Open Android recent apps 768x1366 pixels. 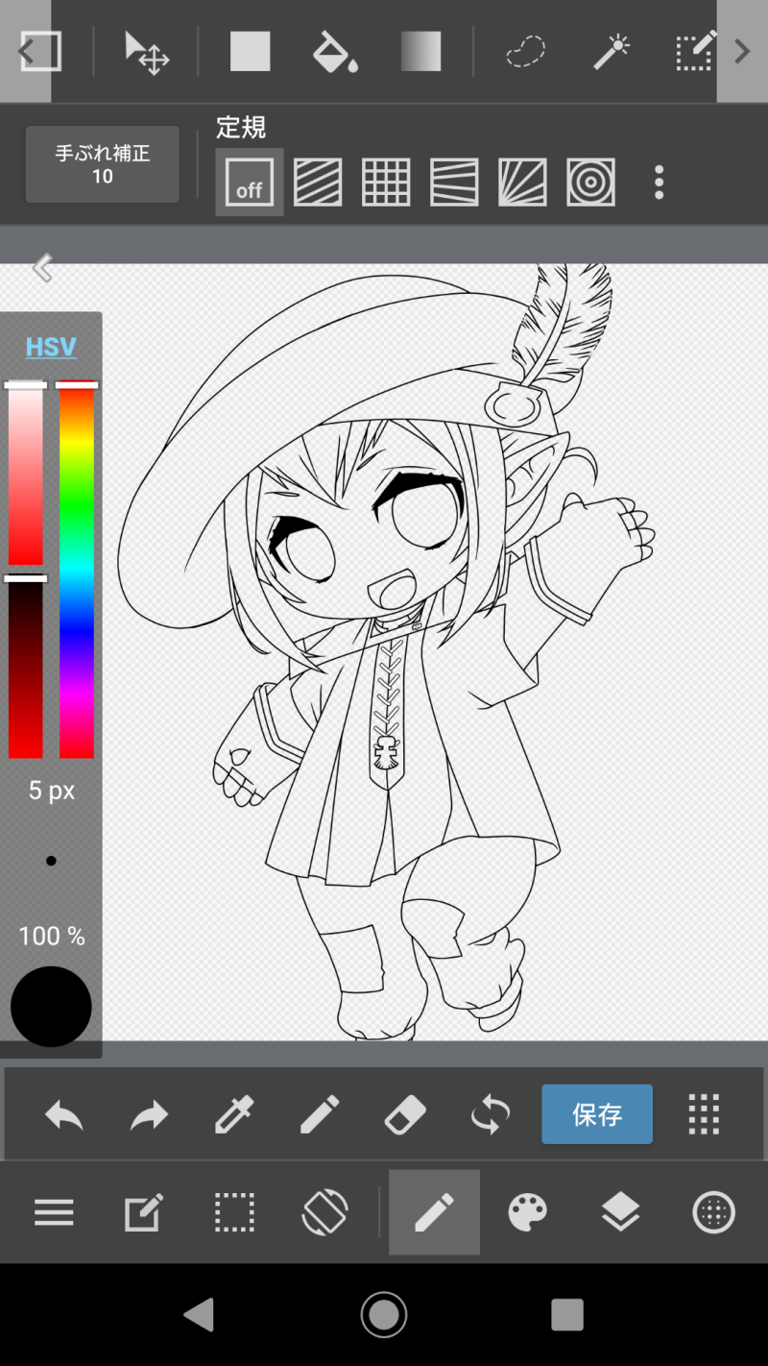(x=567, y=1314)
